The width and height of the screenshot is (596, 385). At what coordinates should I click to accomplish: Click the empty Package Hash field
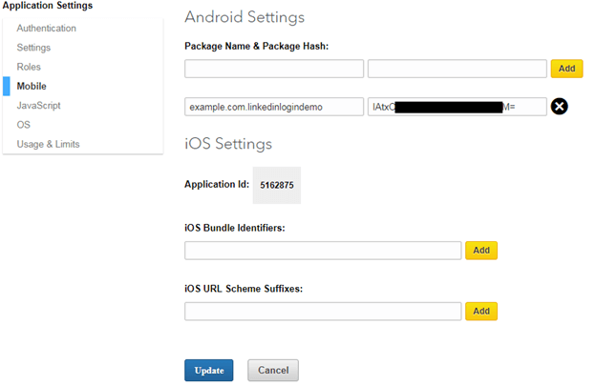(x=457, y=69)
